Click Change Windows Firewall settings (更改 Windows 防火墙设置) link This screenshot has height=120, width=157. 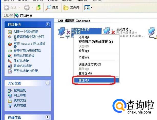coord(29,45)
